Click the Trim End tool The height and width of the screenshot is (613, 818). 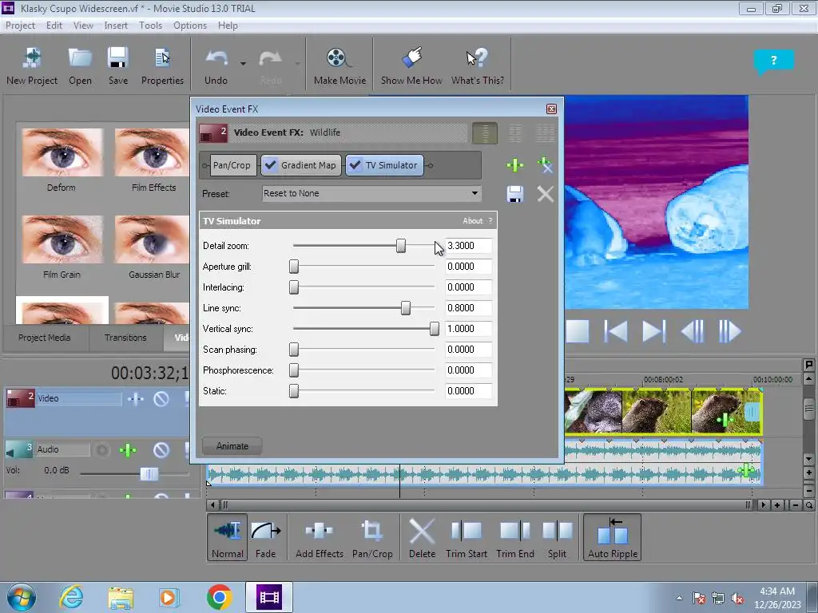515,537
